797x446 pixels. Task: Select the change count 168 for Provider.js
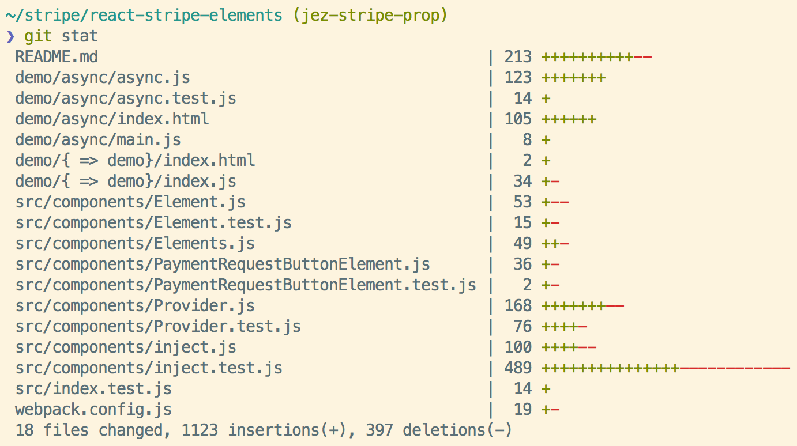click(518, 306)
